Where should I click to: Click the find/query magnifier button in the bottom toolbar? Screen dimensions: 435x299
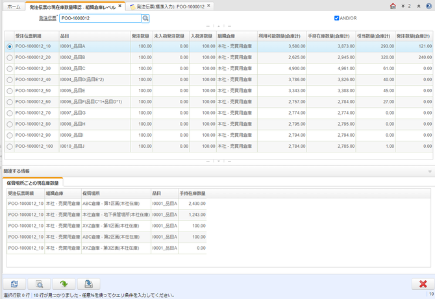tap(40, 284)
